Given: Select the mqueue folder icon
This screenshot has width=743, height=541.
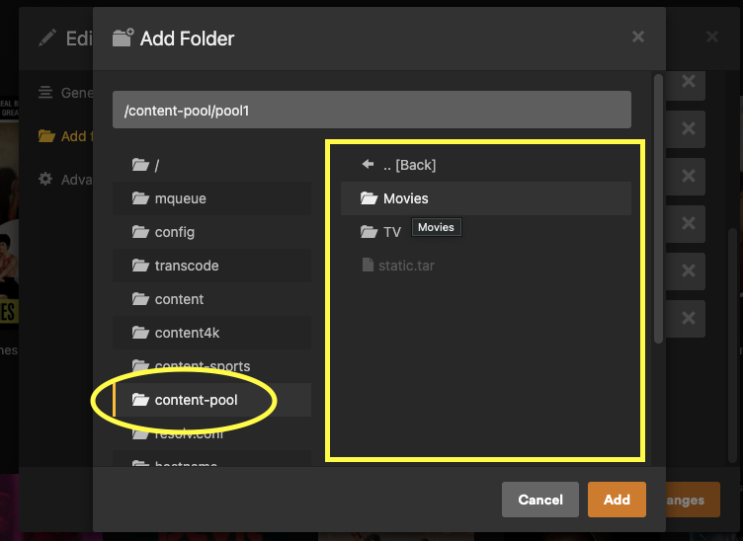Looking at the screenshot, I should point(140,197).
